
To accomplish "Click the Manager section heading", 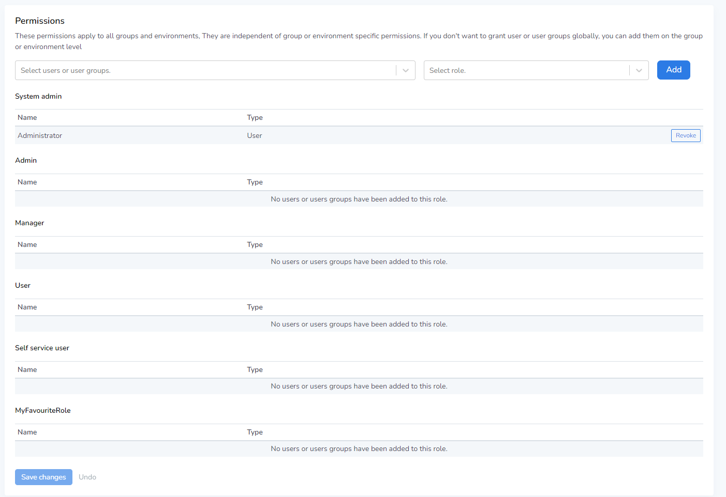I will (x=29, y=223).
